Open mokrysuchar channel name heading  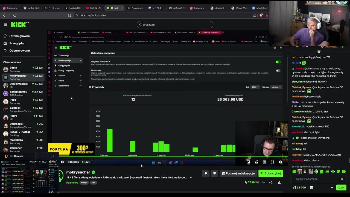[78, 172]
